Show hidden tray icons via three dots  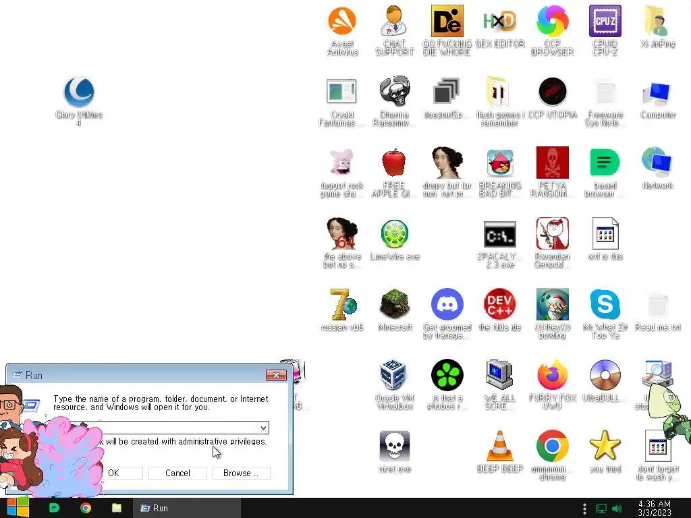tap(584, 509)
